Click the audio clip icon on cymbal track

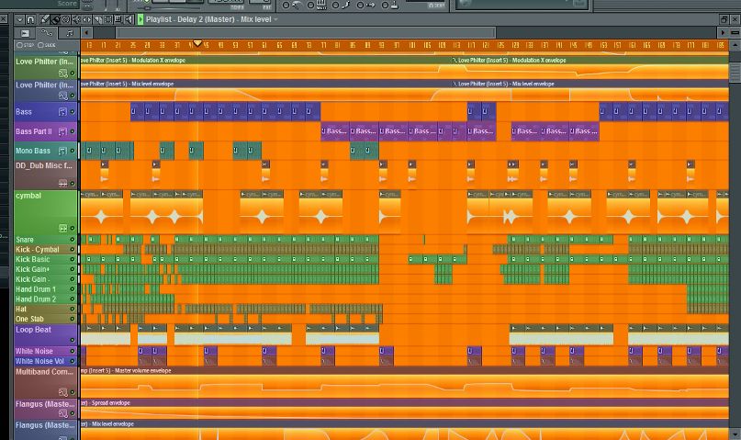[62, 229]
